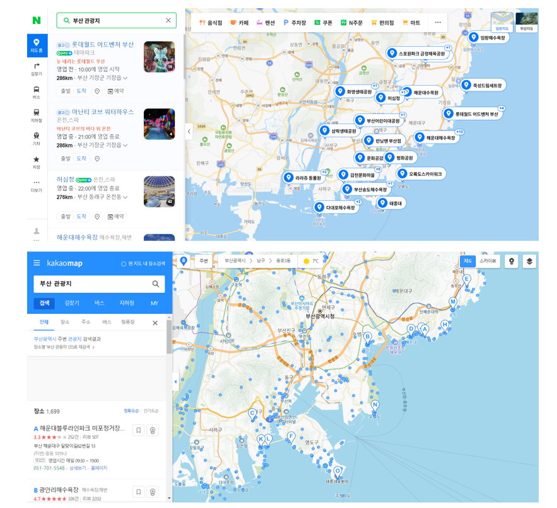Filter Naver map by 카페
557x508 pixels.
point(240,23)
